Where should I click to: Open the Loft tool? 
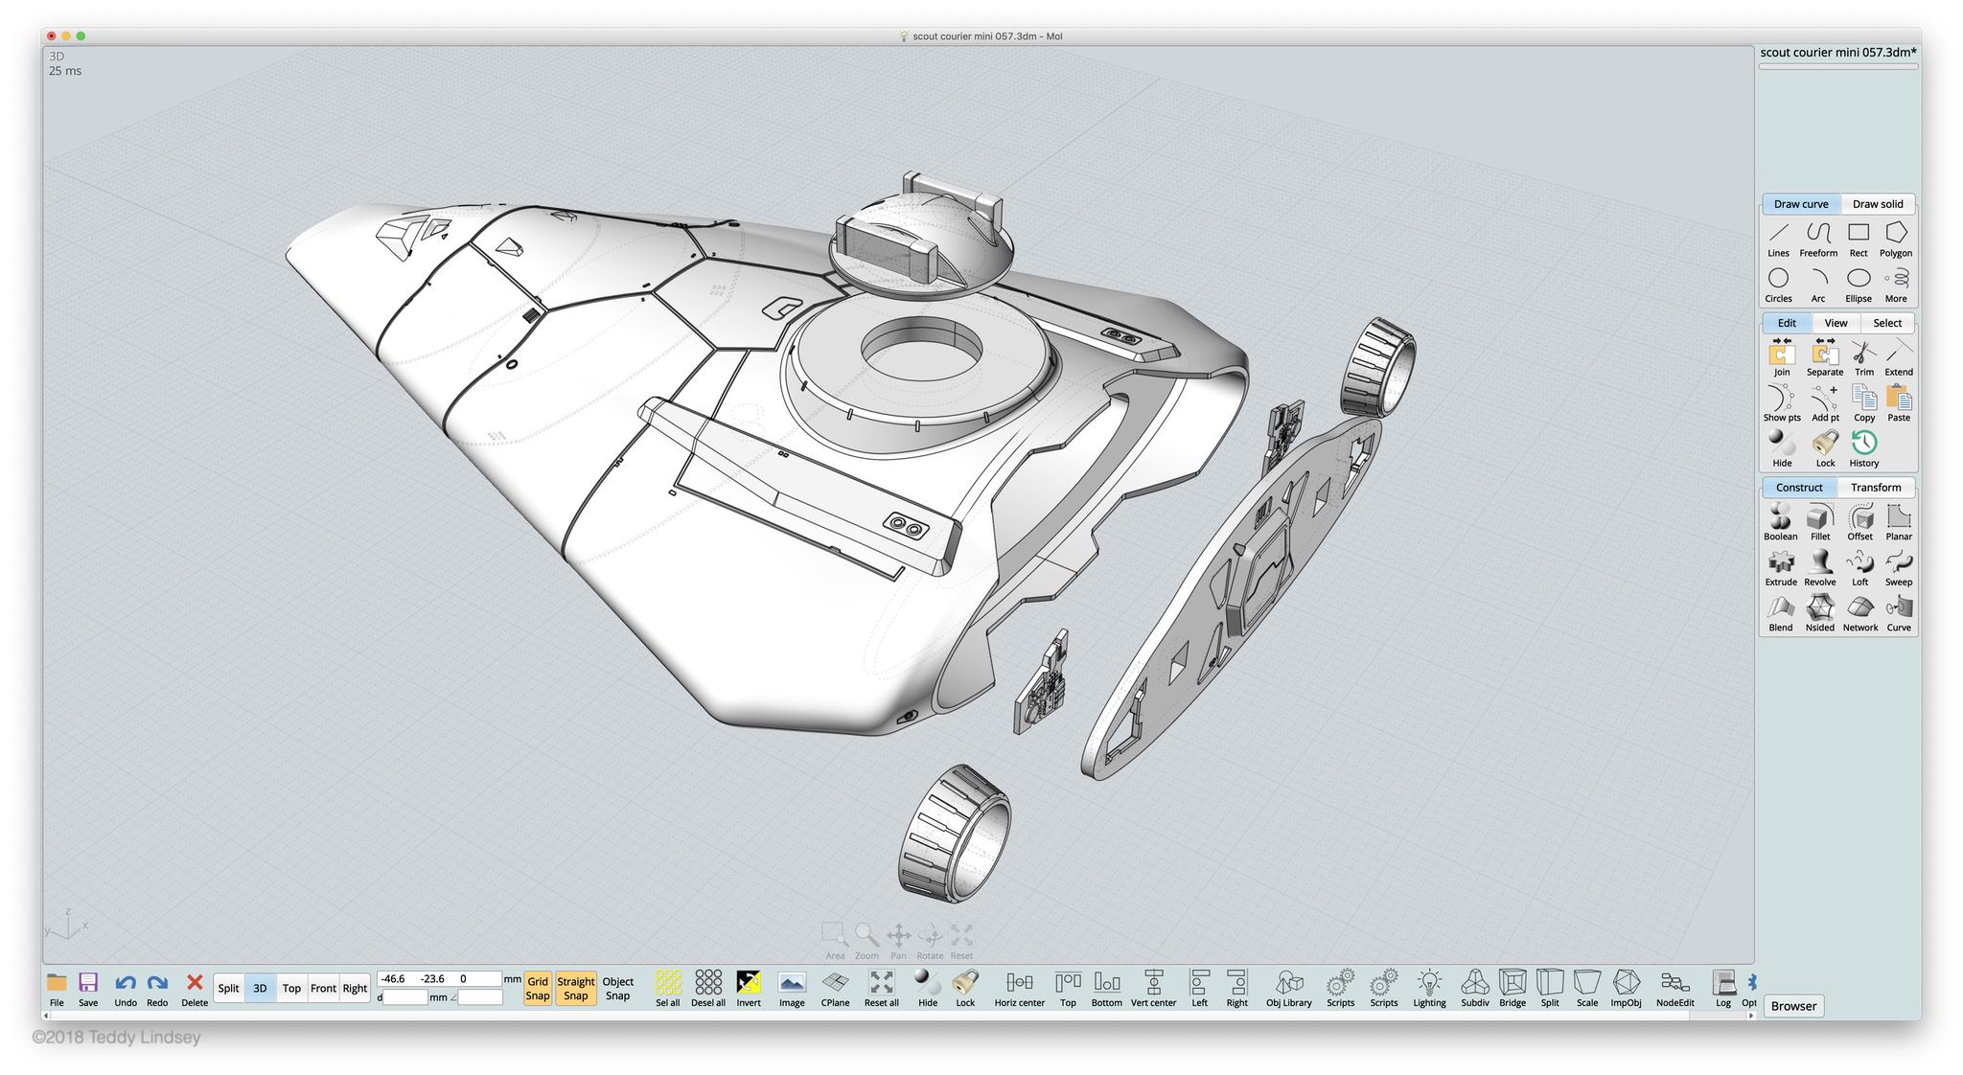(x=1860, y=568)
